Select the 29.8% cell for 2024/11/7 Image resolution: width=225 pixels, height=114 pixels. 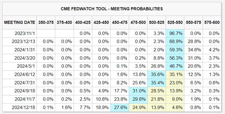pos(138,99)
